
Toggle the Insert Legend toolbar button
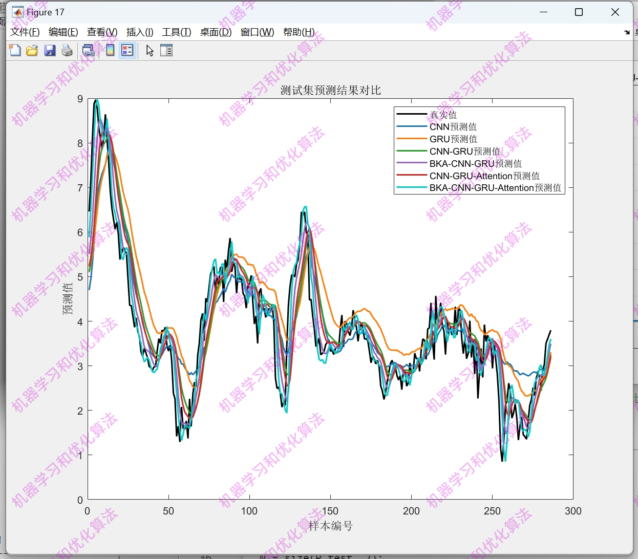[x=127, y=50]
